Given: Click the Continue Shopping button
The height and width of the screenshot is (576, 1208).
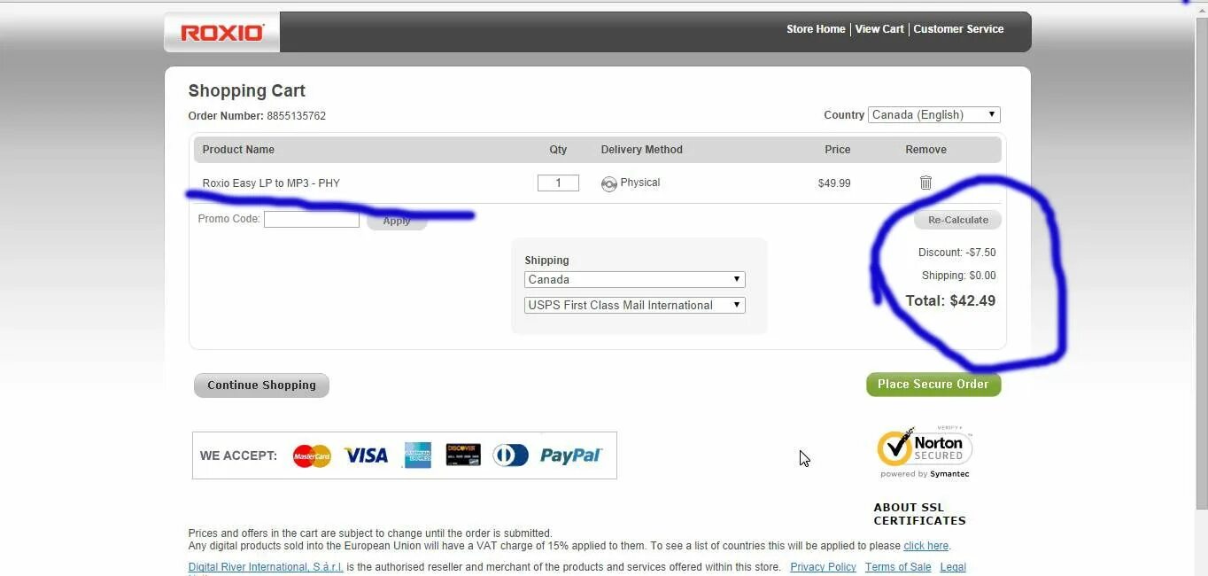Looking at the screenshot, I should point(261,385).
